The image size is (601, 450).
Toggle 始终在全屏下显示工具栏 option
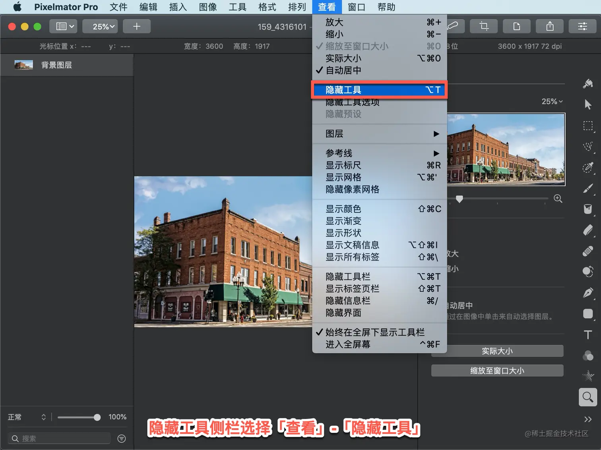pos(375,332)
